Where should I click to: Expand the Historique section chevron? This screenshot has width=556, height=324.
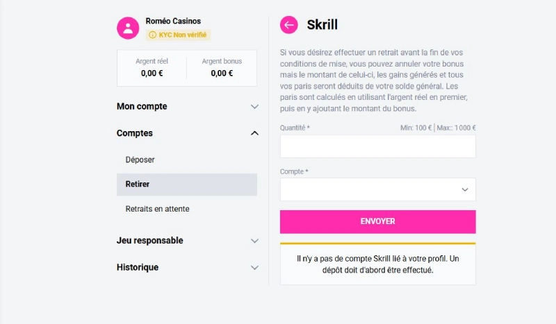[254, 267]
